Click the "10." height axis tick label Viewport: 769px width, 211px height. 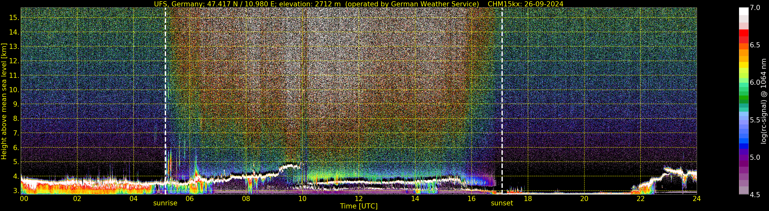(14, 90)
